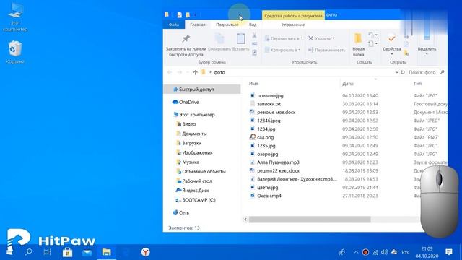Select file сад.png

pos(265,137)
